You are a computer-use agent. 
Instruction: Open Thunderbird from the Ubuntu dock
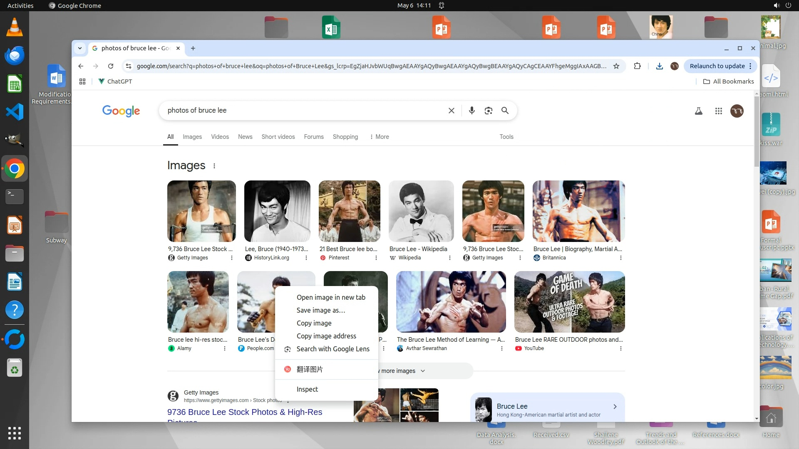click(15, 56)
